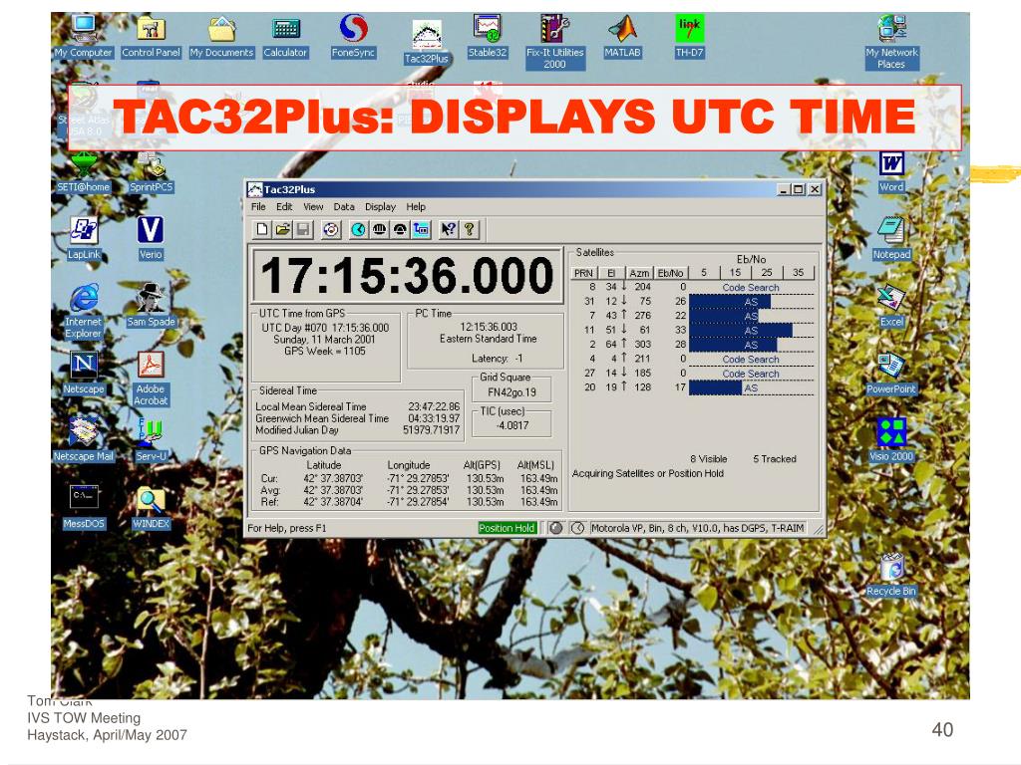
Task: Click the signal bar for PRN 11
Action: coord(741,331)
